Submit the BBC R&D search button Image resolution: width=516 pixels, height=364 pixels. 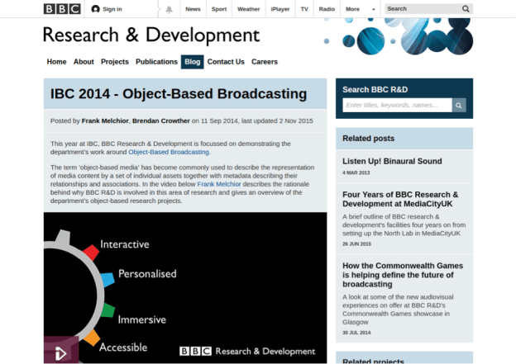click(x=459, y=106)
